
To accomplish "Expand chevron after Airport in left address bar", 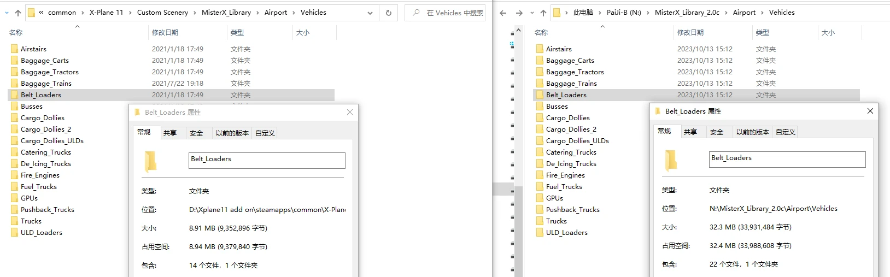I will click(x=294, y=13).
